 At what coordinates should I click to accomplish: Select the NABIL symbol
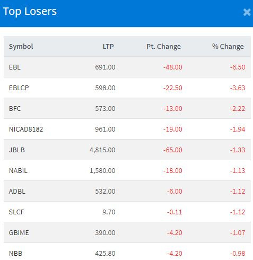click(18, 171)
